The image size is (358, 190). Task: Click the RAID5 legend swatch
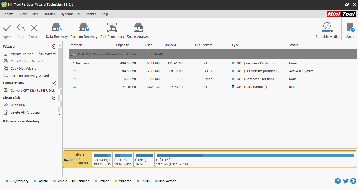pyautogui.click(x=138, y=181)
